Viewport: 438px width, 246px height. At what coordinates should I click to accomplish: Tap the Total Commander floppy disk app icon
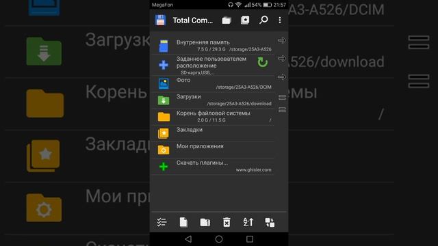click(x=161, y=20)
